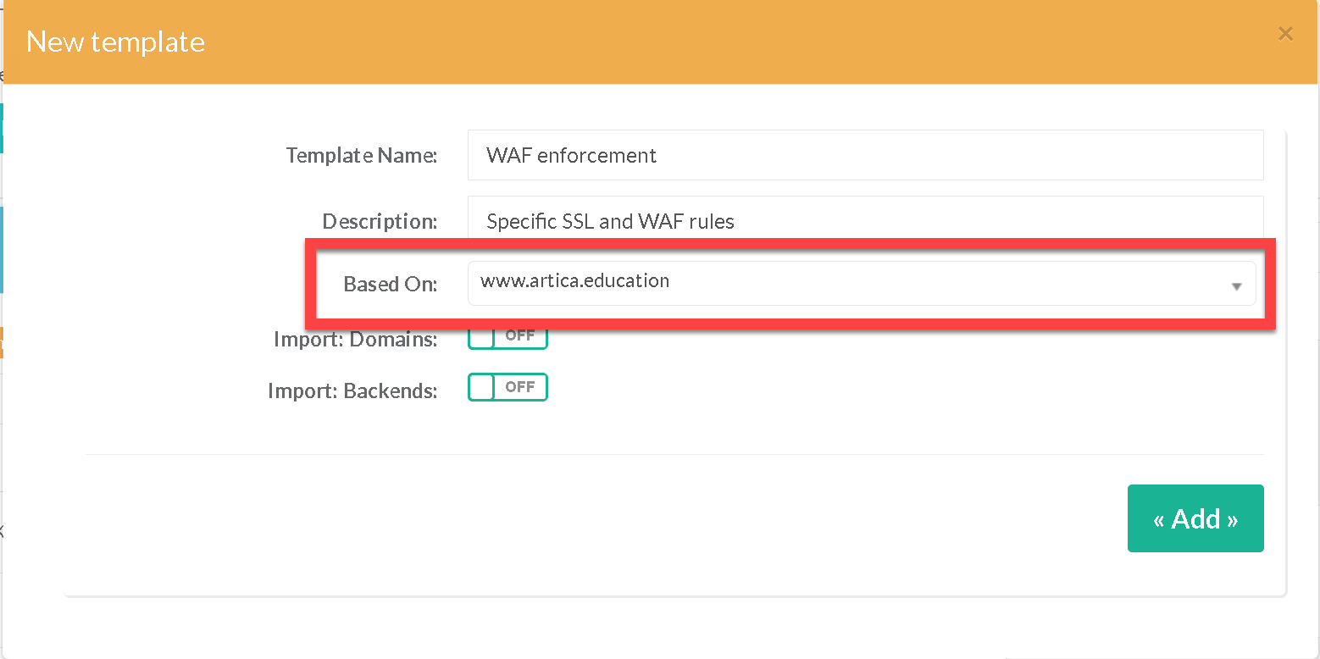
Task: Place cursor in Specific SSL and WAF rules text
Action: 610,222
